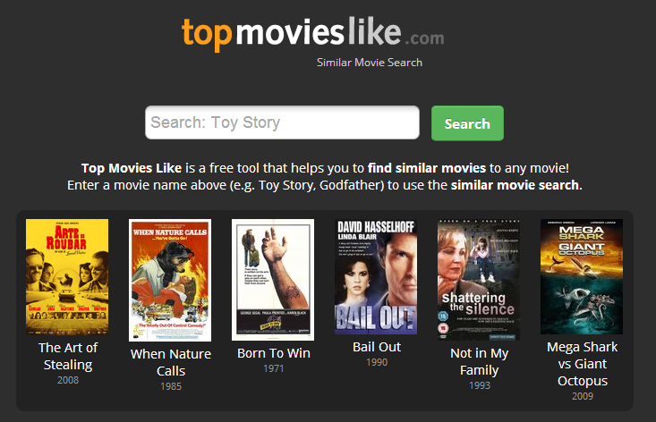Click the Similar Movie Search tagline
The image size is (656, 422).
pos(370,63)
